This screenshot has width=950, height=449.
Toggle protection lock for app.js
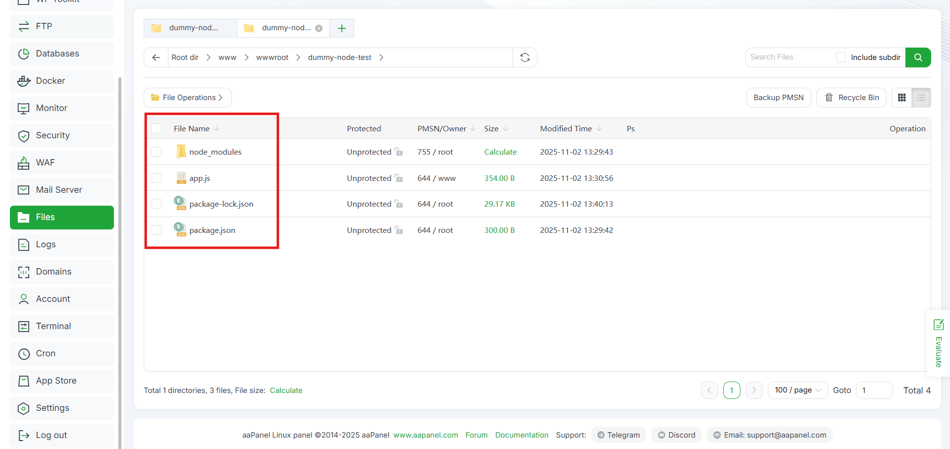tap(399, 178)
